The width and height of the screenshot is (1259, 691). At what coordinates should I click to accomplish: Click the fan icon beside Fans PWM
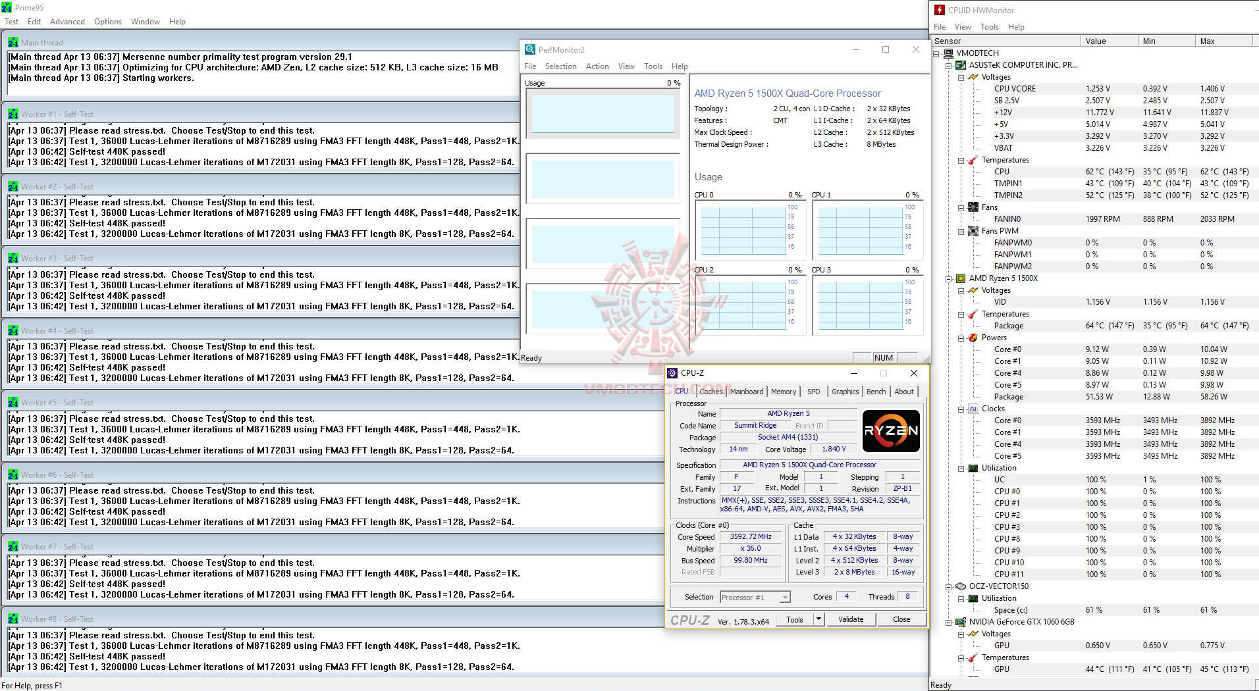coord(973,231)
